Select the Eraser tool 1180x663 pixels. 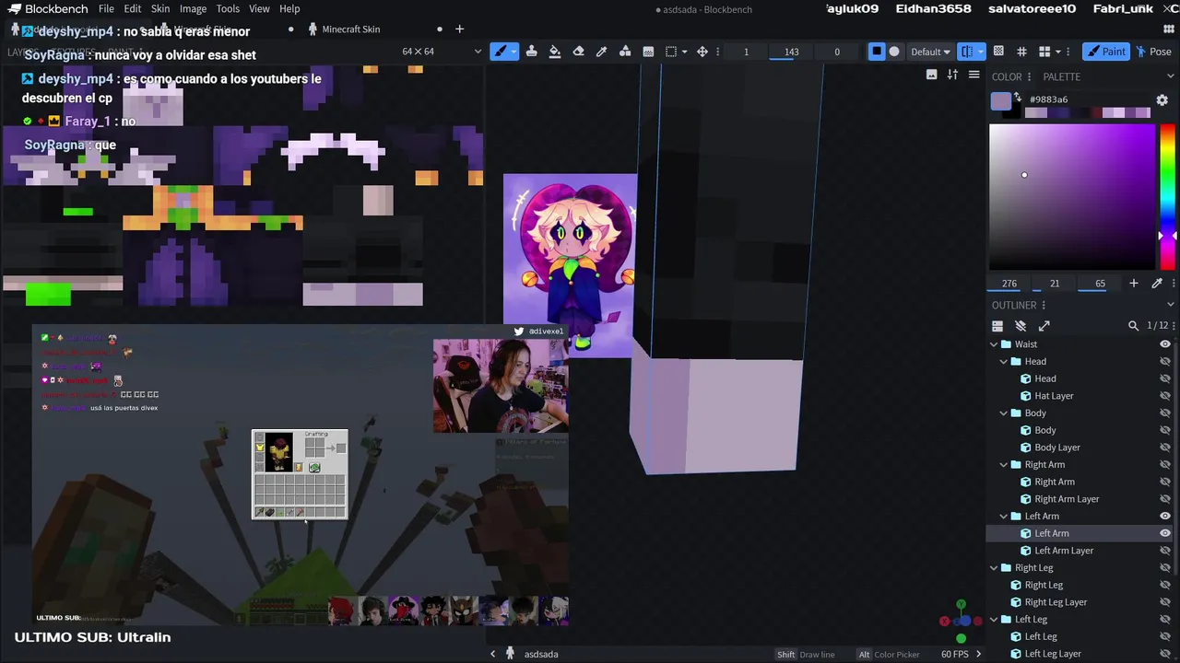578,52
